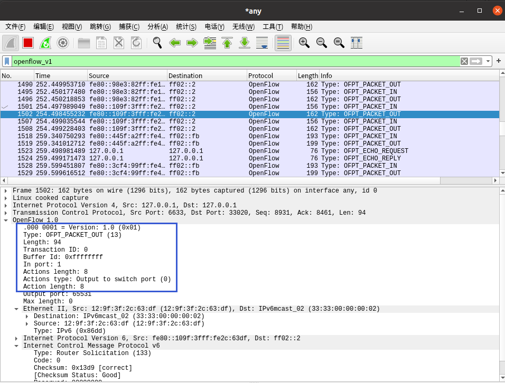Save this capture file icon
This screenshot has height=383, width=505.
click(x=101, y=43)
